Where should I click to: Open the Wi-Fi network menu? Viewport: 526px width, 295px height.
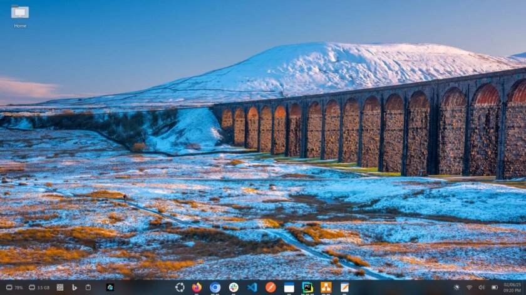click(469, 287)
